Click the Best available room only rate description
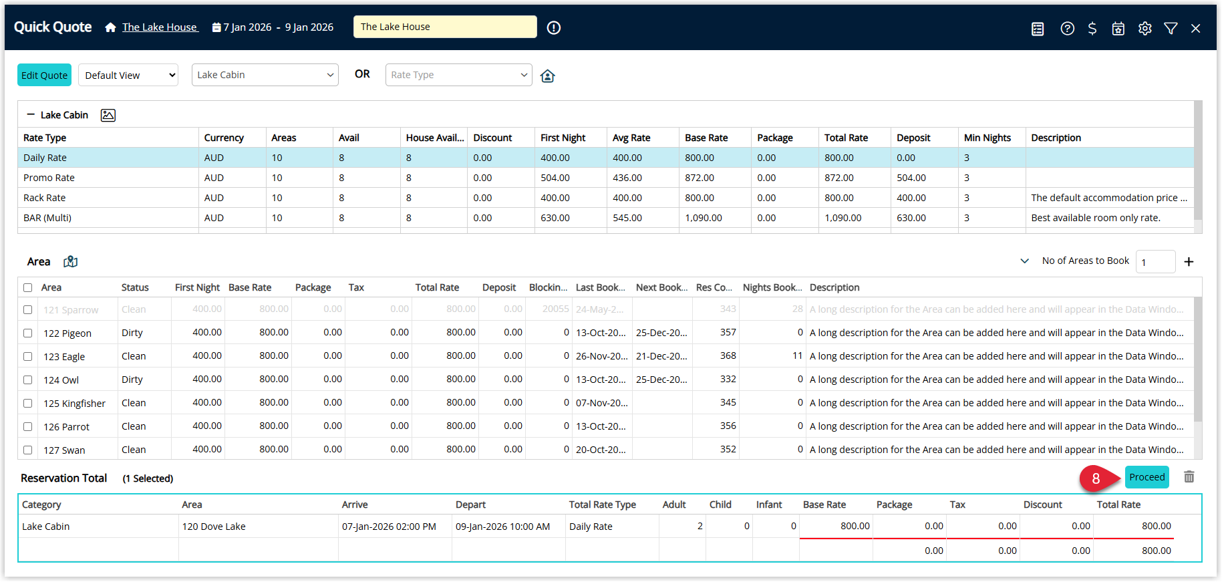This screenshot has height=582, width=1222. [x=1096, y=218]
